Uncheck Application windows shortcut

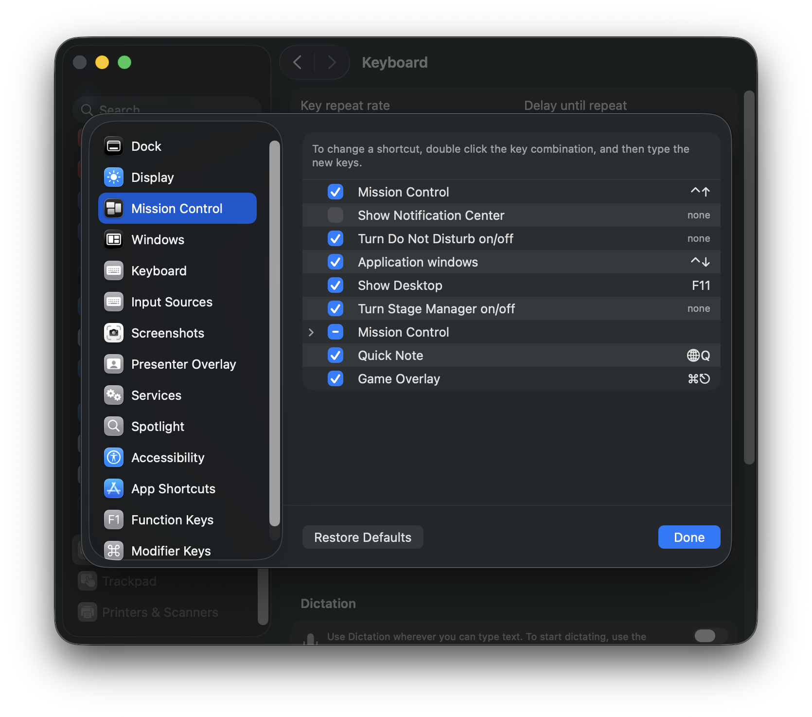tap(335, 262)
